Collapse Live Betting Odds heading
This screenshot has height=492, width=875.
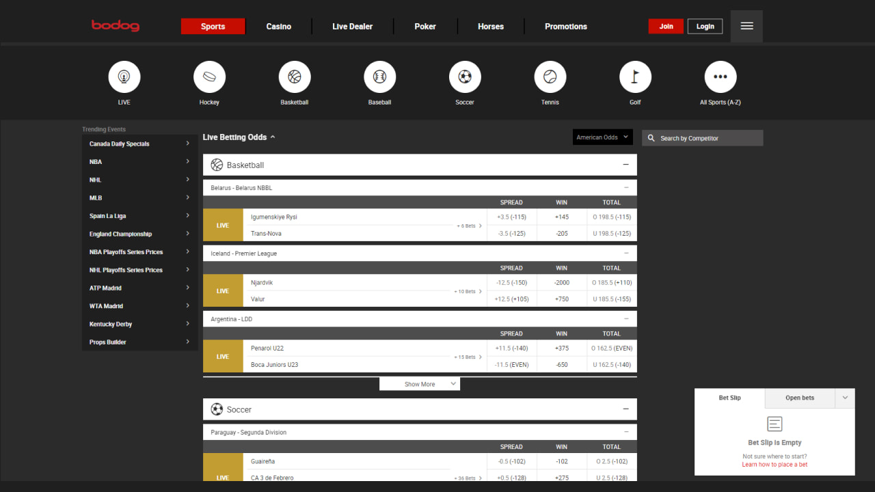(x=239, y=137)
